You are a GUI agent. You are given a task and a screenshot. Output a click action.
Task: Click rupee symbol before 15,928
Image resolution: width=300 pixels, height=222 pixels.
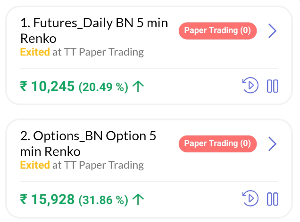point(24,199)
